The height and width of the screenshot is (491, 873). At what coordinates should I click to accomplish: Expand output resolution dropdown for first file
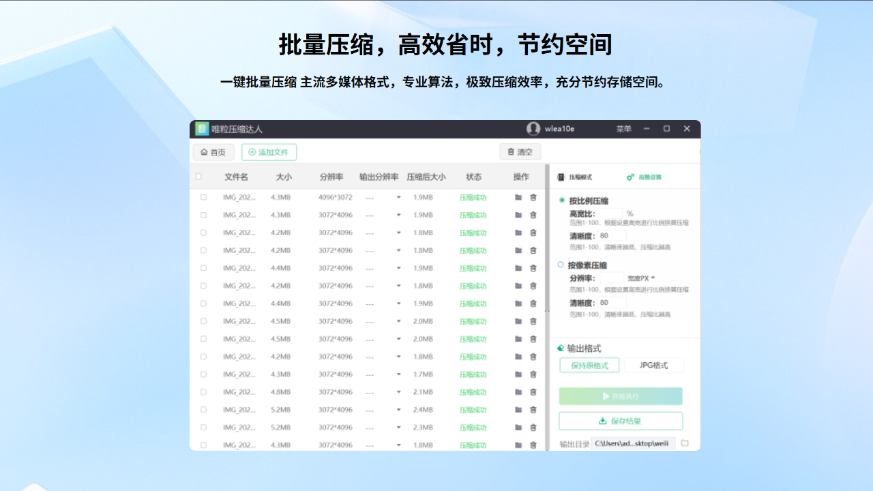click(398, 197)
